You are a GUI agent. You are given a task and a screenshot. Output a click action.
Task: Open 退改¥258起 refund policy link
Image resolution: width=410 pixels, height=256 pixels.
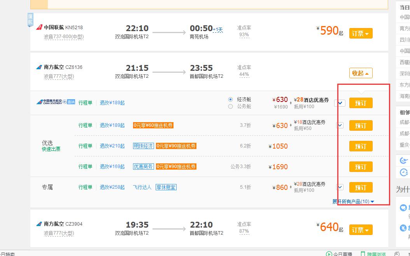112,187
